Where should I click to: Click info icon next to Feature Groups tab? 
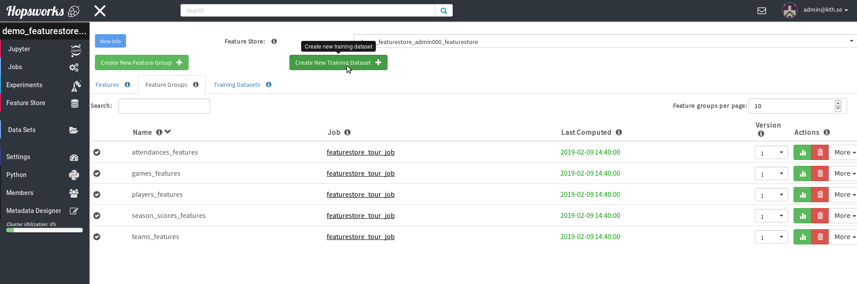click(196, 84)
